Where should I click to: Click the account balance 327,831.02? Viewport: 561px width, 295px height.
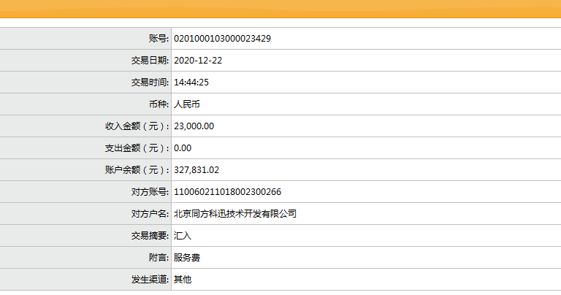tap(196, 170)
